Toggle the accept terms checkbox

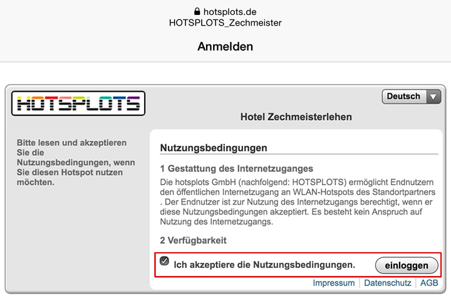click(164, 261)
